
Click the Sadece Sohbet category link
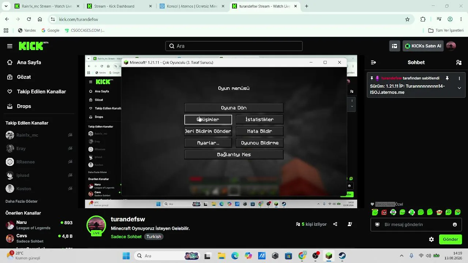click(x=126, y=237)
